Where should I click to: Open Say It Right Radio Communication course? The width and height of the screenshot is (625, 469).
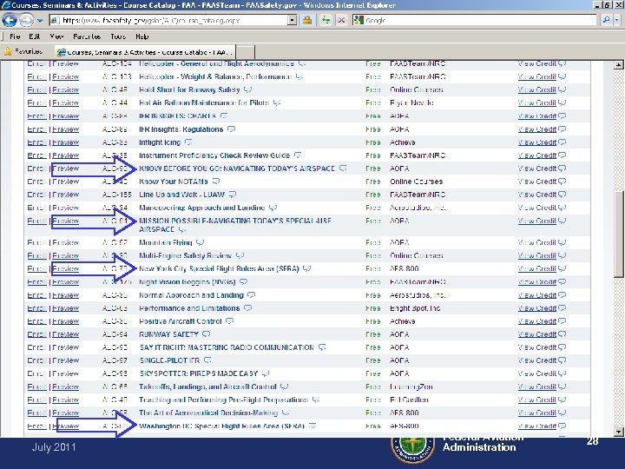(x=227, y=347)
